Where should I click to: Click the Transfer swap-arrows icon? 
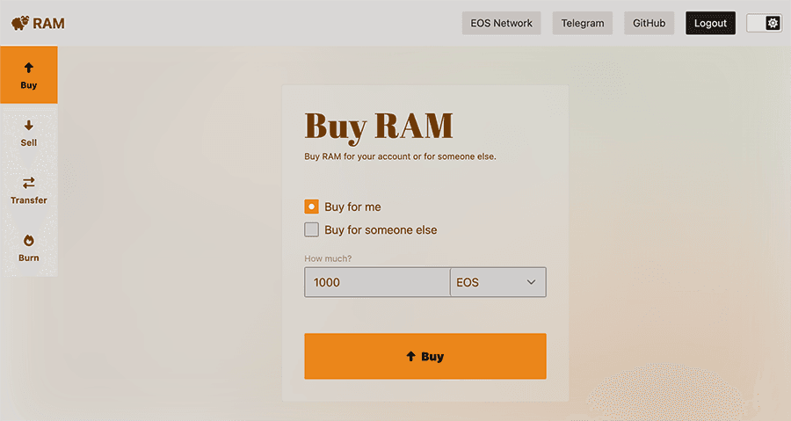[x=28, y=183]
